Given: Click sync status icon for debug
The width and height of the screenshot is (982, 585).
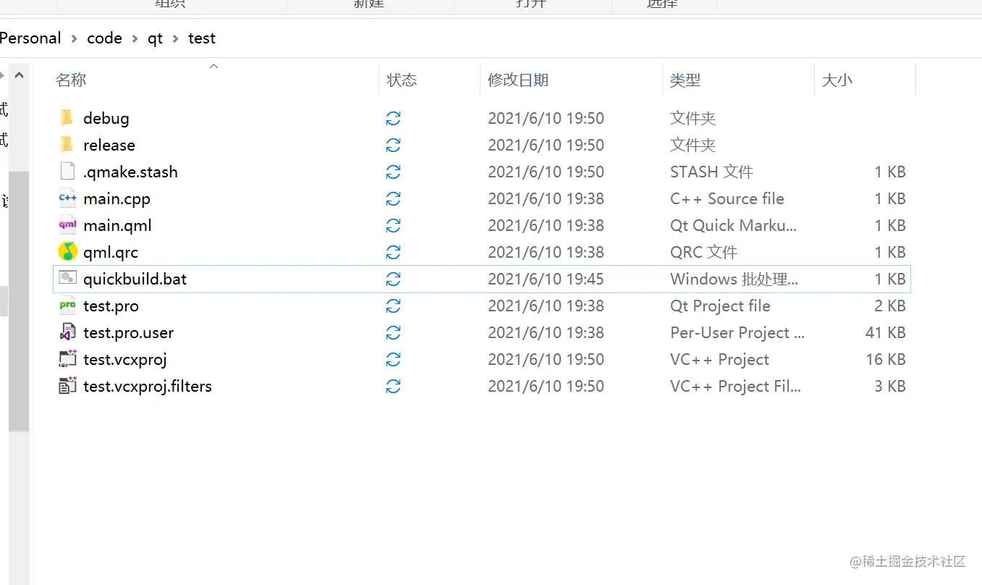Looking at the screenshot, I should [393, 118].
